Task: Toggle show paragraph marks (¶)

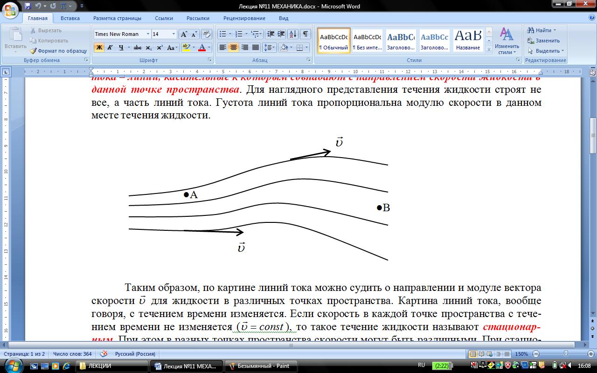Action: (305, 34)
